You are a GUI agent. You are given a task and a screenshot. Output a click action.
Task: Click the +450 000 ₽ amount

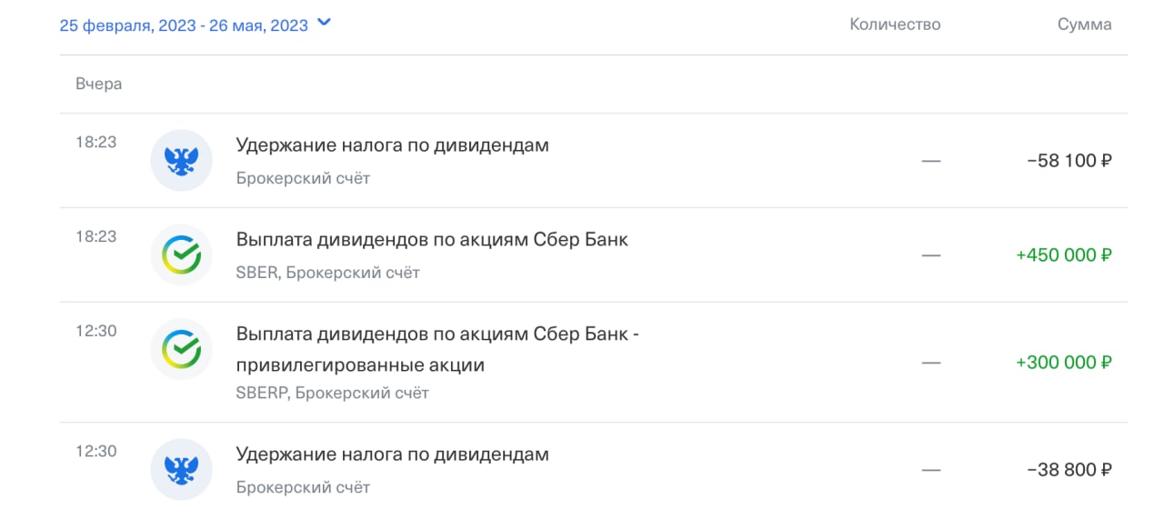pyautogui.click(x=1064, y=255)
